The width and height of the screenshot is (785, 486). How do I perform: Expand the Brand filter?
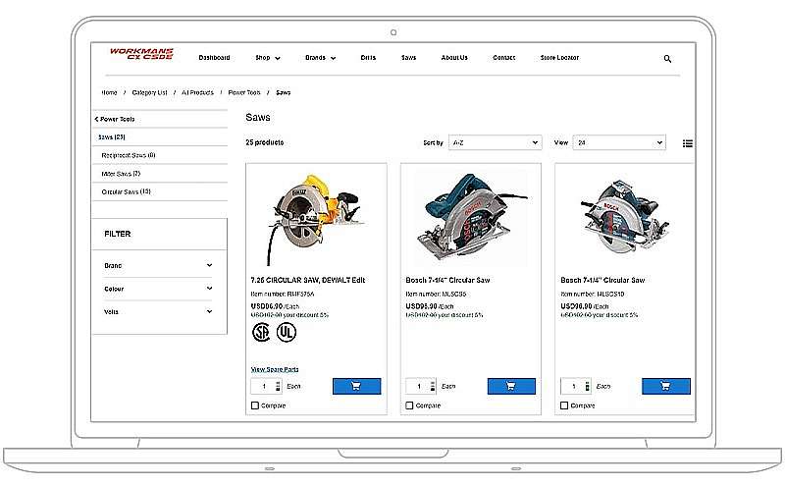tap(158, 265)
